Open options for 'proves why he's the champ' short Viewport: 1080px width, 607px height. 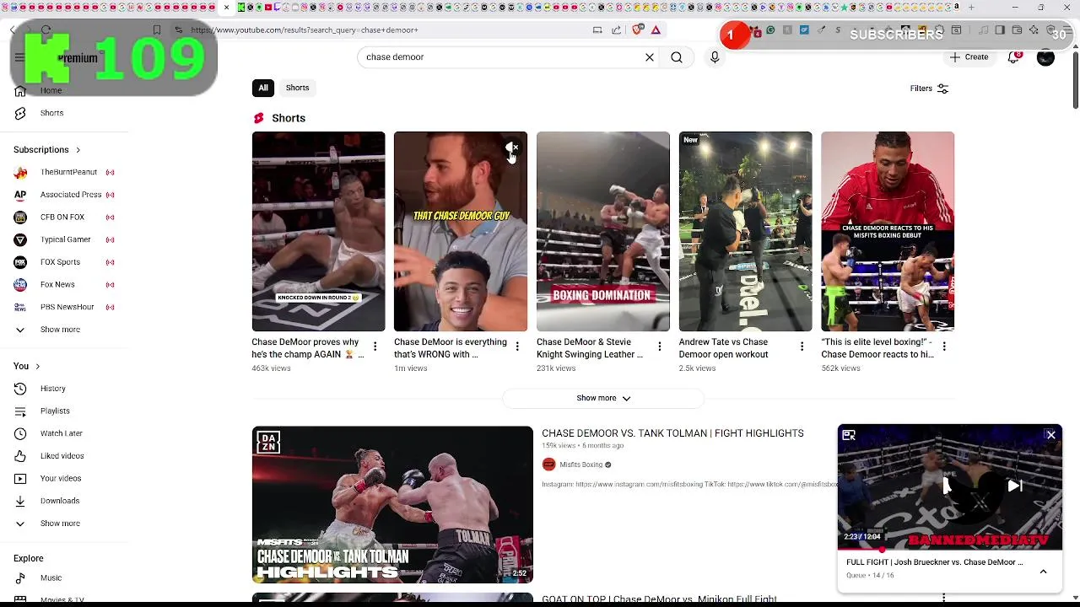pos(375,346)
